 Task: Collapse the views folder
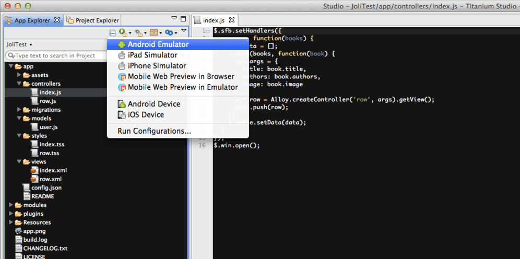click(19, 161)
